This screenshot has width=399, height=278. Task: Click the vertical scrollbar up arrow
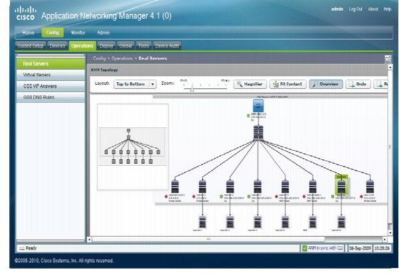point(390,67)
